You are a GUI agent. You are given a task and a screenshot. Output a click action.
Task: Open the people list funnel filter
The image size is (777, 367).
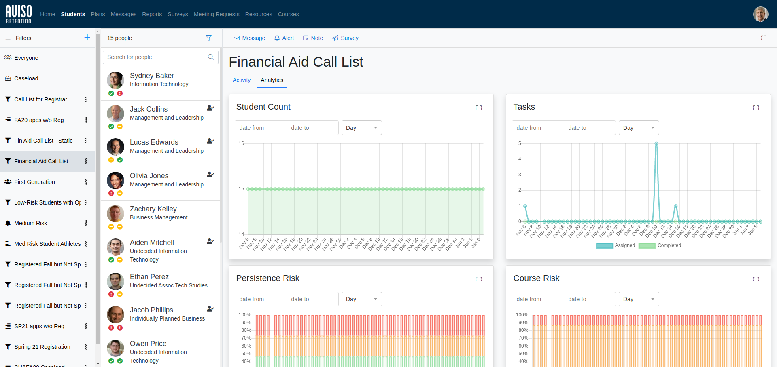pos(208,38)
